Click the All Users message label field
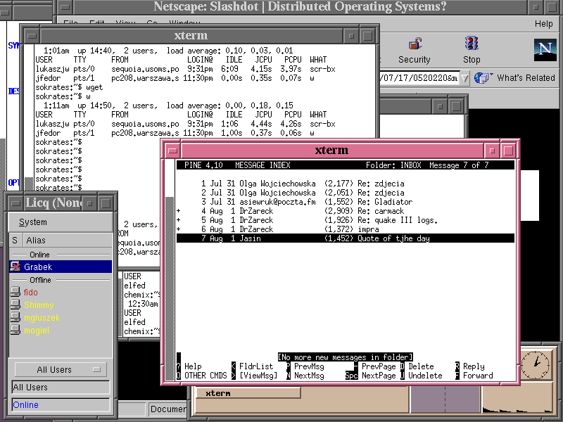Viewport: 563px width, 422px height. [61, 388]
